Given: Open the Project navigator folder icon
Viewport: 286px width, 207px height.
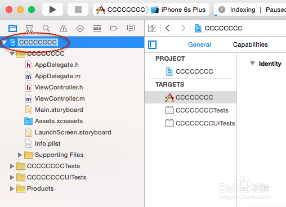Looking at the screenshot, I should pyautogui.click(x=12, y=29).
